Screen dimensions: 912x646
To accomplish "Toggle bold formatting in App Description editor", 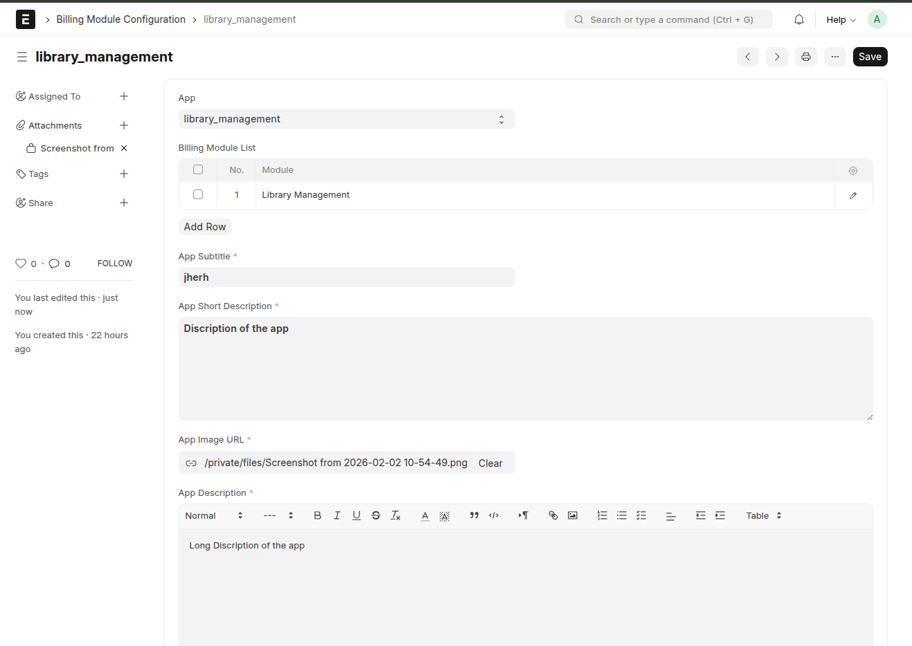I will tap(317, 515).
